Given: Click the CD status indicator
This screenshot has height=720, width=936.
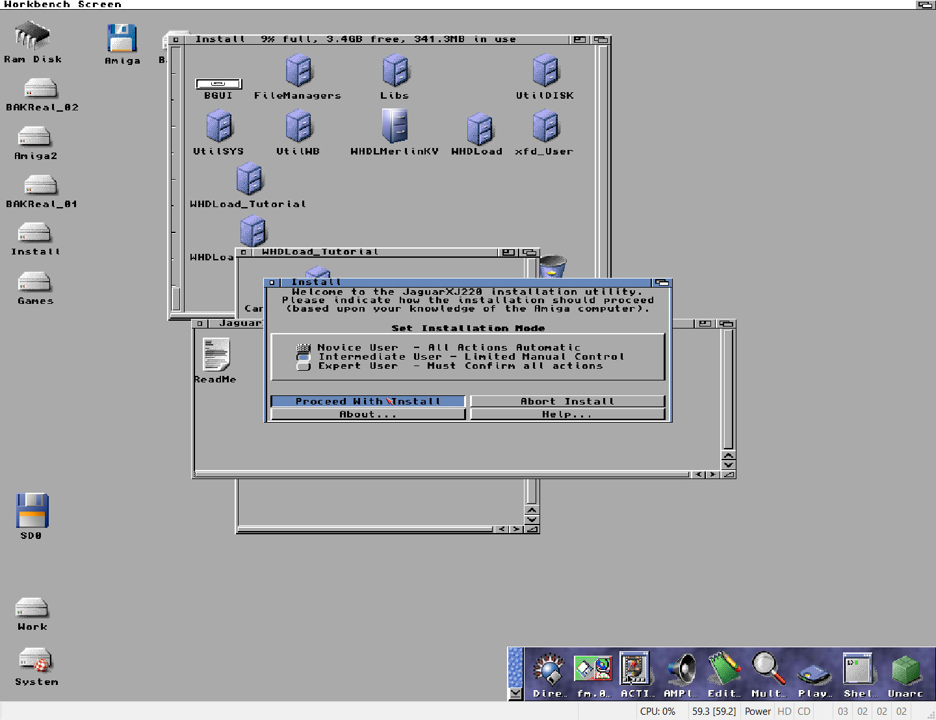Looking at the screenshot, I should click(804, 712).
